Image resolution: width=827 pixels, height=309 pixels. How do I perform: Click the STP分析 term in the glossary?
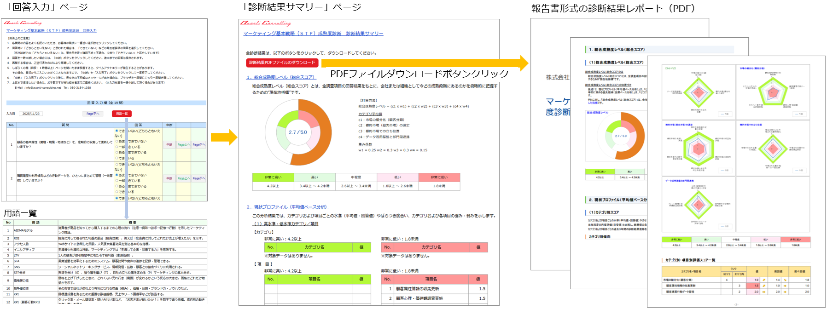pos(19,273)
